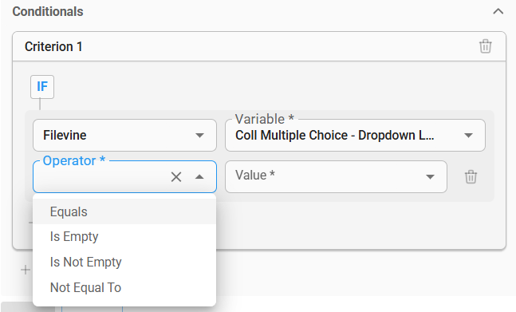Click the plus icon to add criterion
The height and width of the screenshot is (312, 516).
[x=26, y=271]
